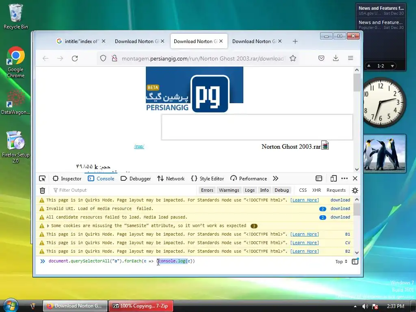Show more devtools tabs chevron
416x312 pixels.
pyautogui.click(x=276, y=179)
